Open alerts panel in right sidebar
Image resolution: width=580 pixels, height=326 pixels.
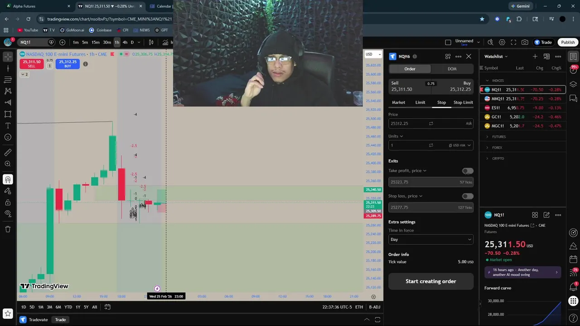pos(573,70)
